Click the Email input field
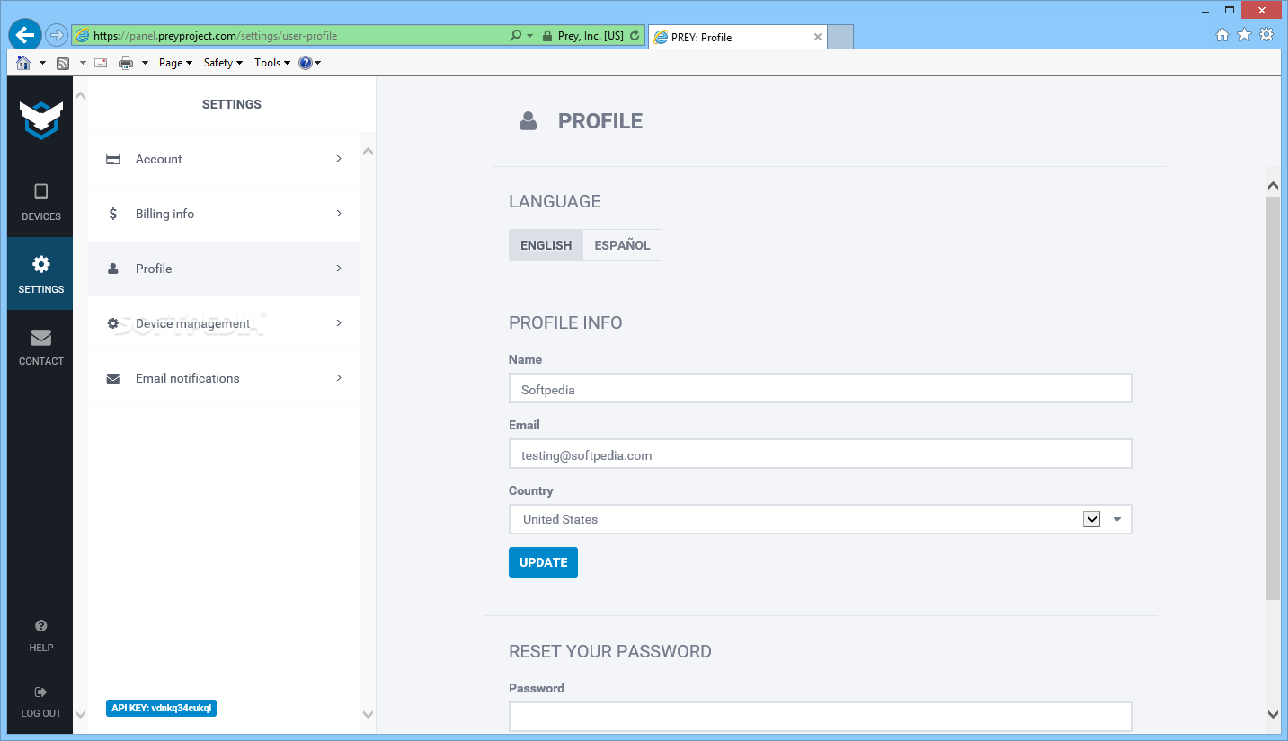The width and height of the screenshot is (1288, 741). click(x=820, y=454)
